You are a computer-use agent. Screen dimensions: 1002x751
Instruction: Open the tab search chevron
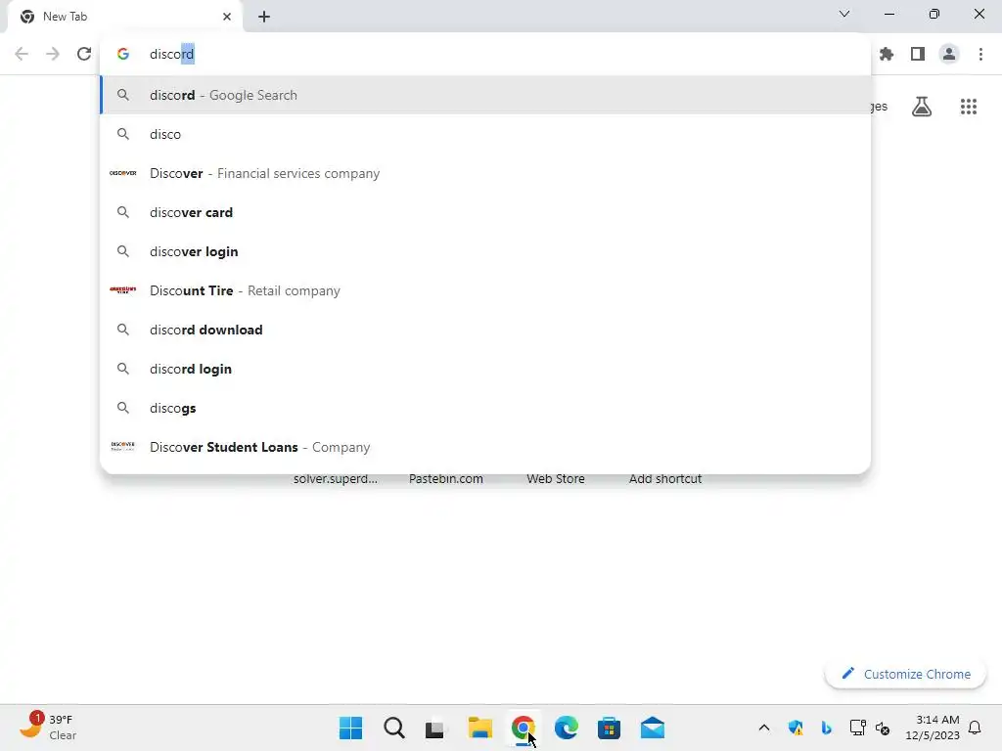(x=844, y=14)
